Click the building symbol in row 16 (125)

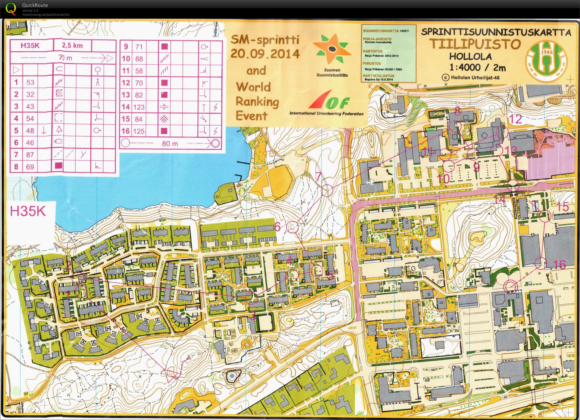click(x=164, y=131)
